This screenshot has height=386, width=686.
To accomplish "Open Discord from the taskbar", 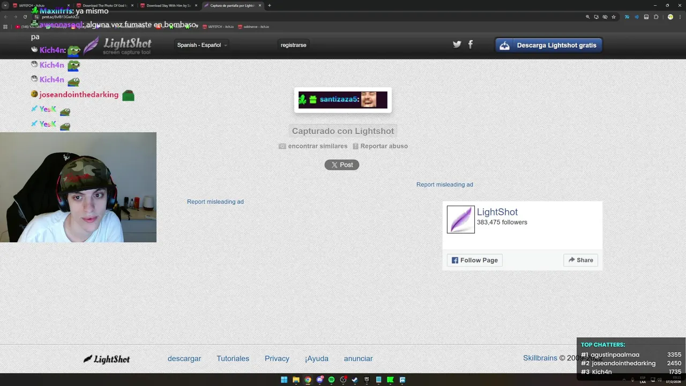I will (x=319, y=380).
